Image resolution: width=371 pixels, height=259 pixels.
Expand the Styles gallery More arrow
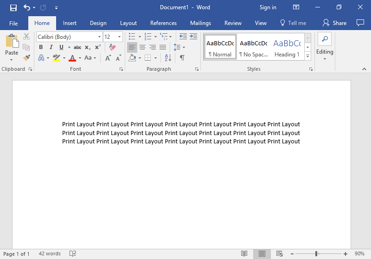pyautogui.click(x=307, y=55)
